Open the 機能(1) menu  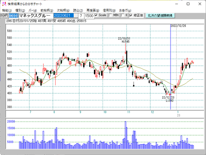[x=7, y=10]
